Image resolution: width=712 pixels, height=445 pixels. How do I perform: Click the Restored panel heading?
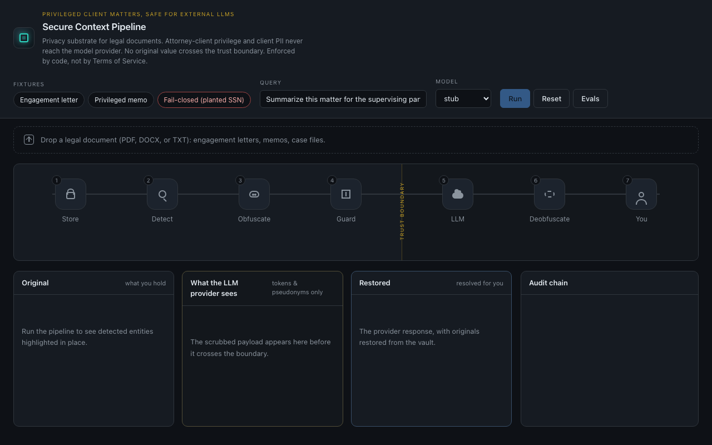(x=375, y=283)
